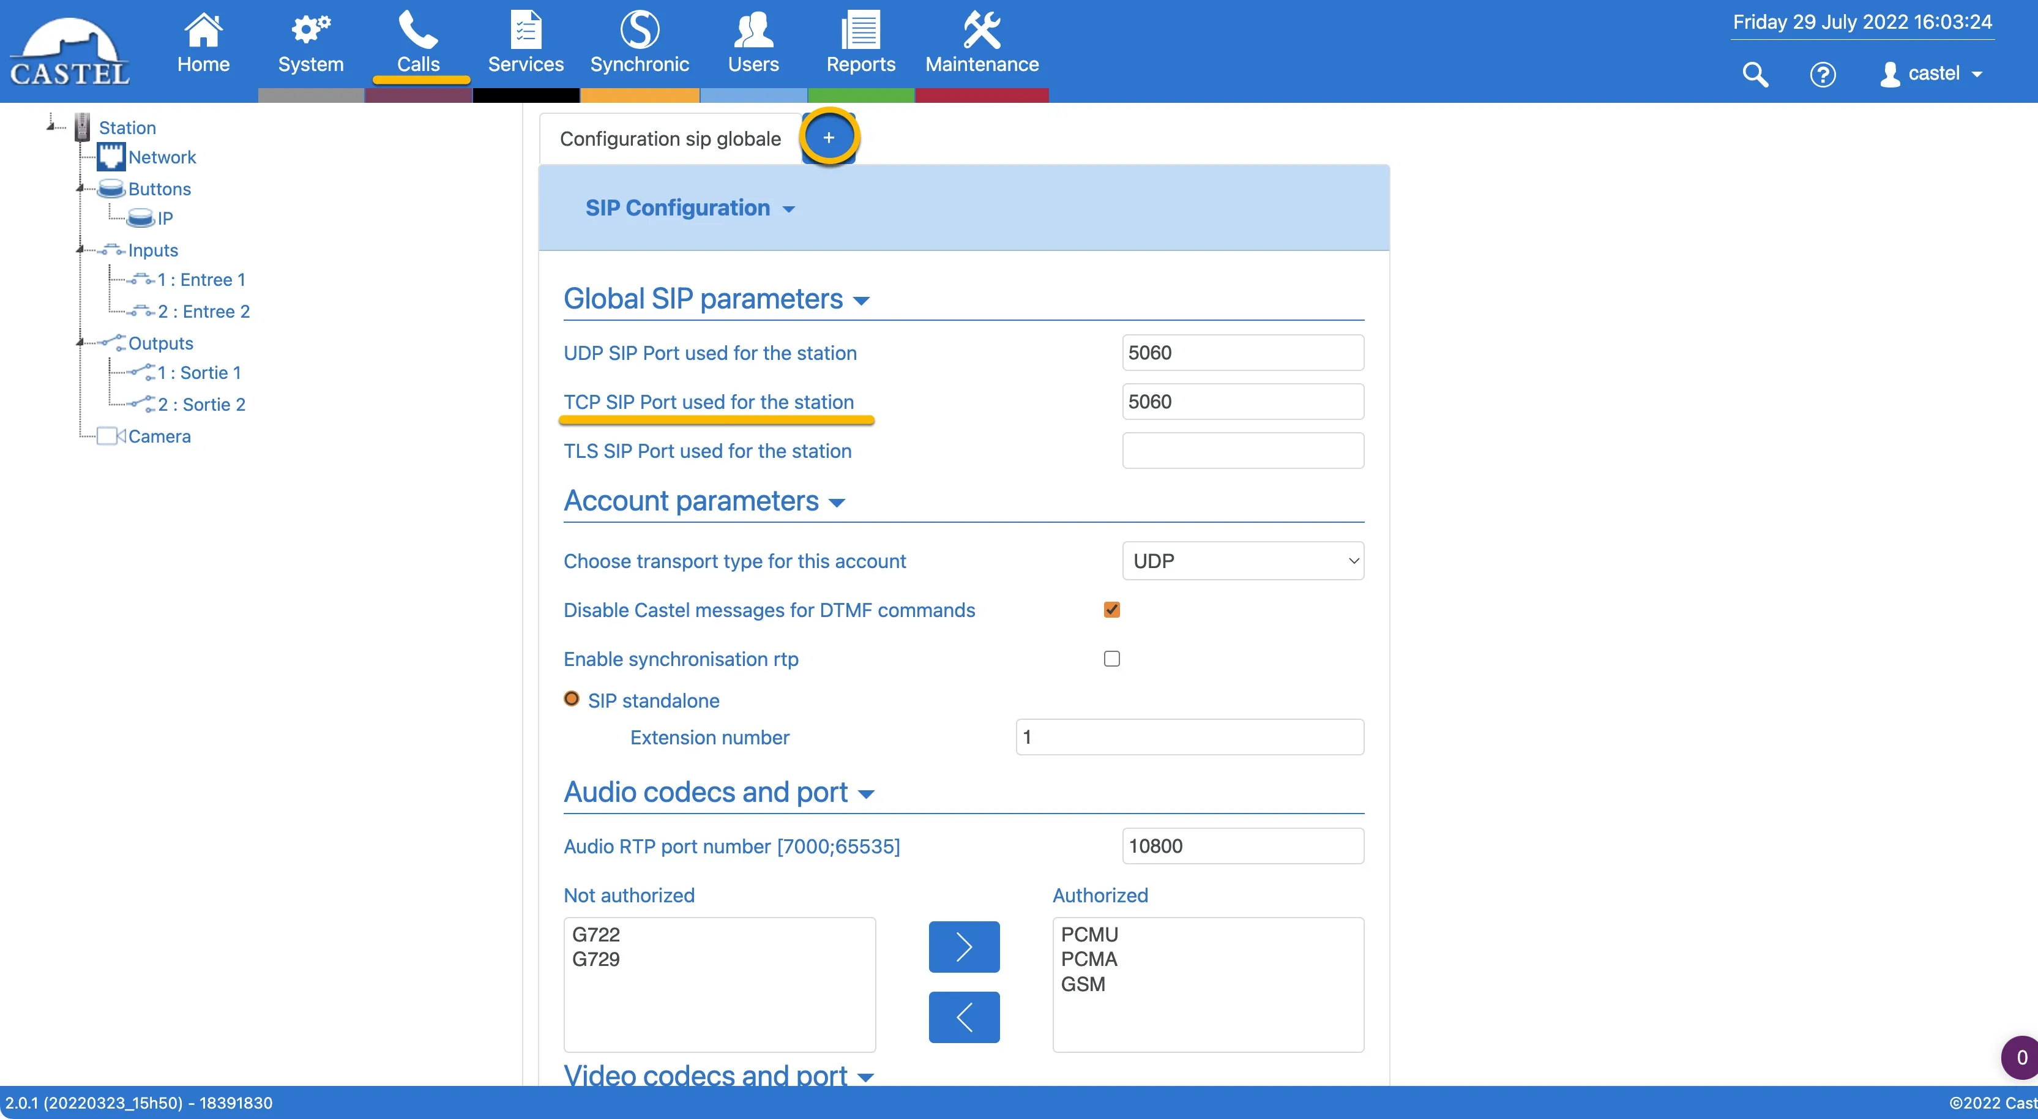Open the Reports menu icon

(x=860, y=43)
